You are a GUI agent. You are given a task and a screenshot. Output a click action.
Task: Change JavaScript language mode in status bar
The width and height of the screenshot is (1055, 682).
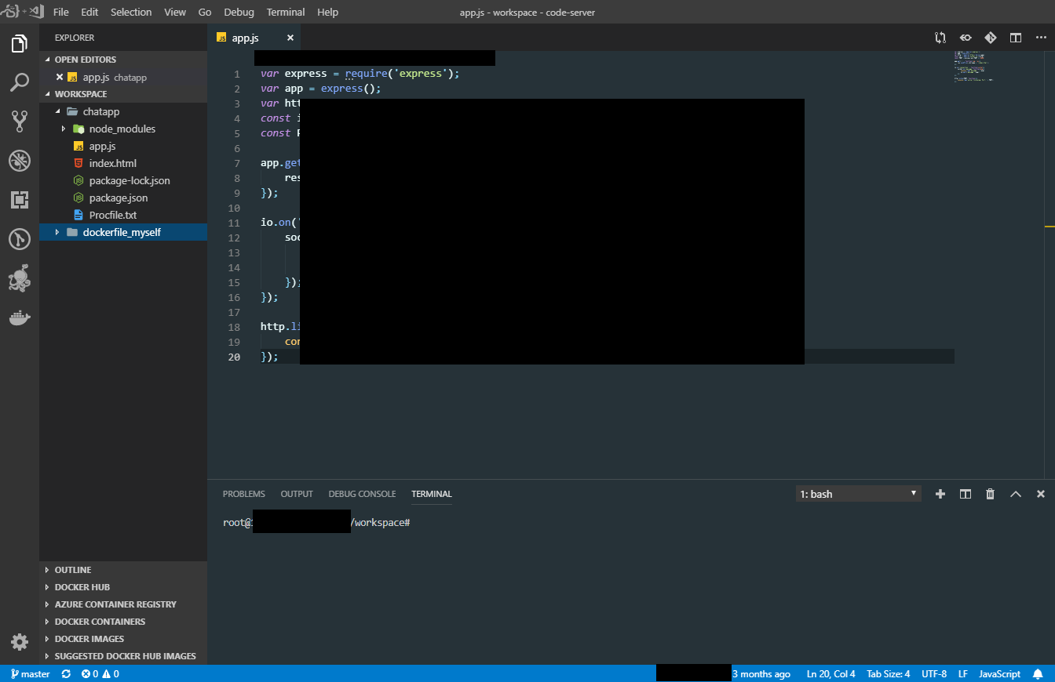click(999, 674)
